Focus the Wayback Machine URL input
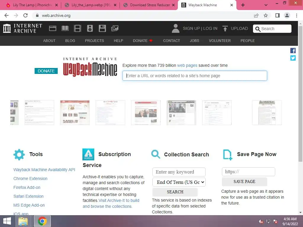Screen dimensions: 303x227 click(x=195, y=76)
